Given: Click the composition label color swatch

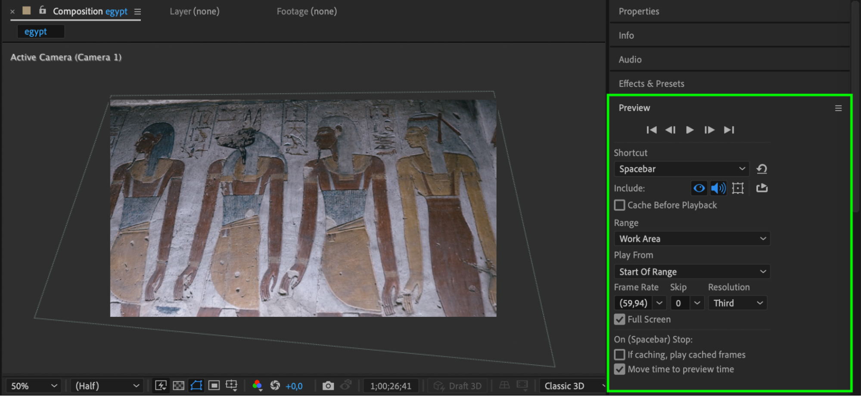Looking at the screenshot, I should point(27,10).
